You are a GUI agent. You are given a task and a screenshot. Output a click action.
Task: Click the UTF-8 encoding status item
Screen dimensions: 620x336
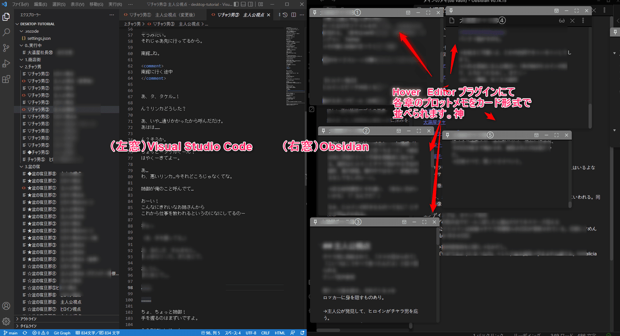pyautogui.click(x=251, y=333)
